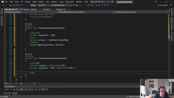
Task: Open the Analyze menu
Action: (54, 2)
